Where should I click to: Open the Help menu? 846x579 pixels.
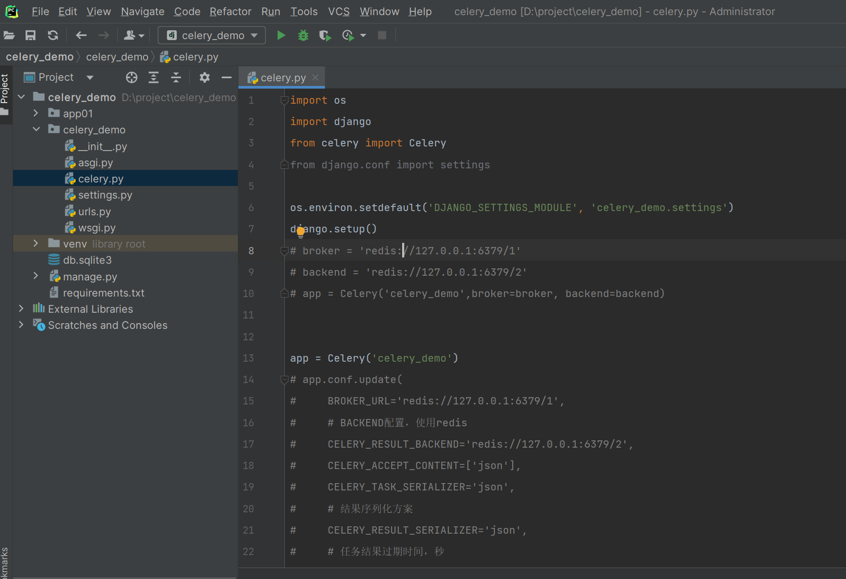[420, 11]
